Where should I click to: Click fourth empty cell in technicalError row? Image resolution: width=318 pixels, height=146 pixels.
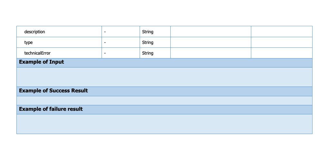click(x=210, y=53)
